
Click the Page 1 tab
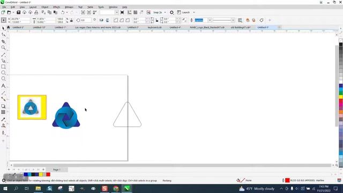pyautogui.click(x=57, y=169)
